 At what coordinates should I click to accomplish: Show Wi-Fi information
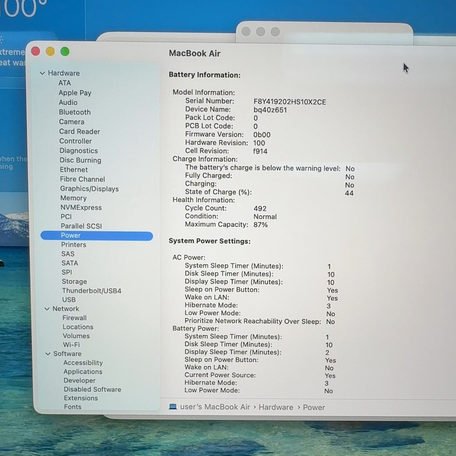click(x=71, y=345)
